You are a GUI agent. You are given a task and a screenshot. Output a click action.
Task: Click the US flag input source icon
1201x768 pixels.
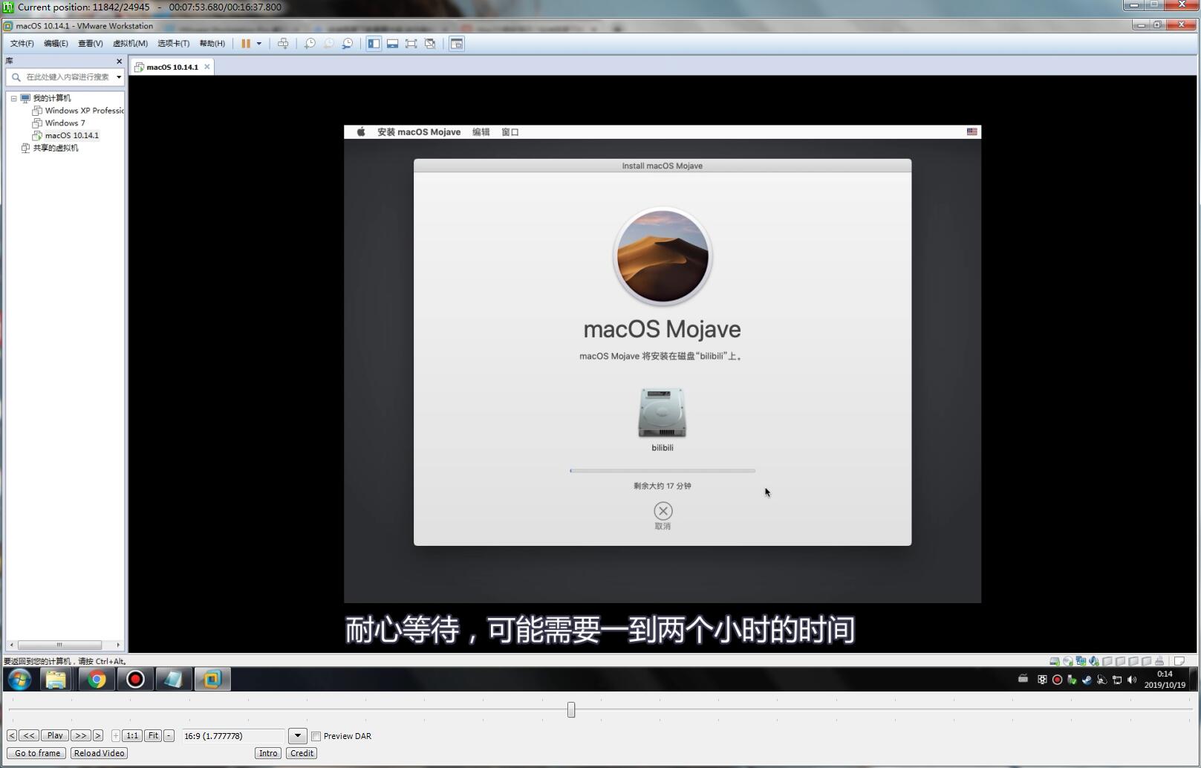(x=971, y=131)
